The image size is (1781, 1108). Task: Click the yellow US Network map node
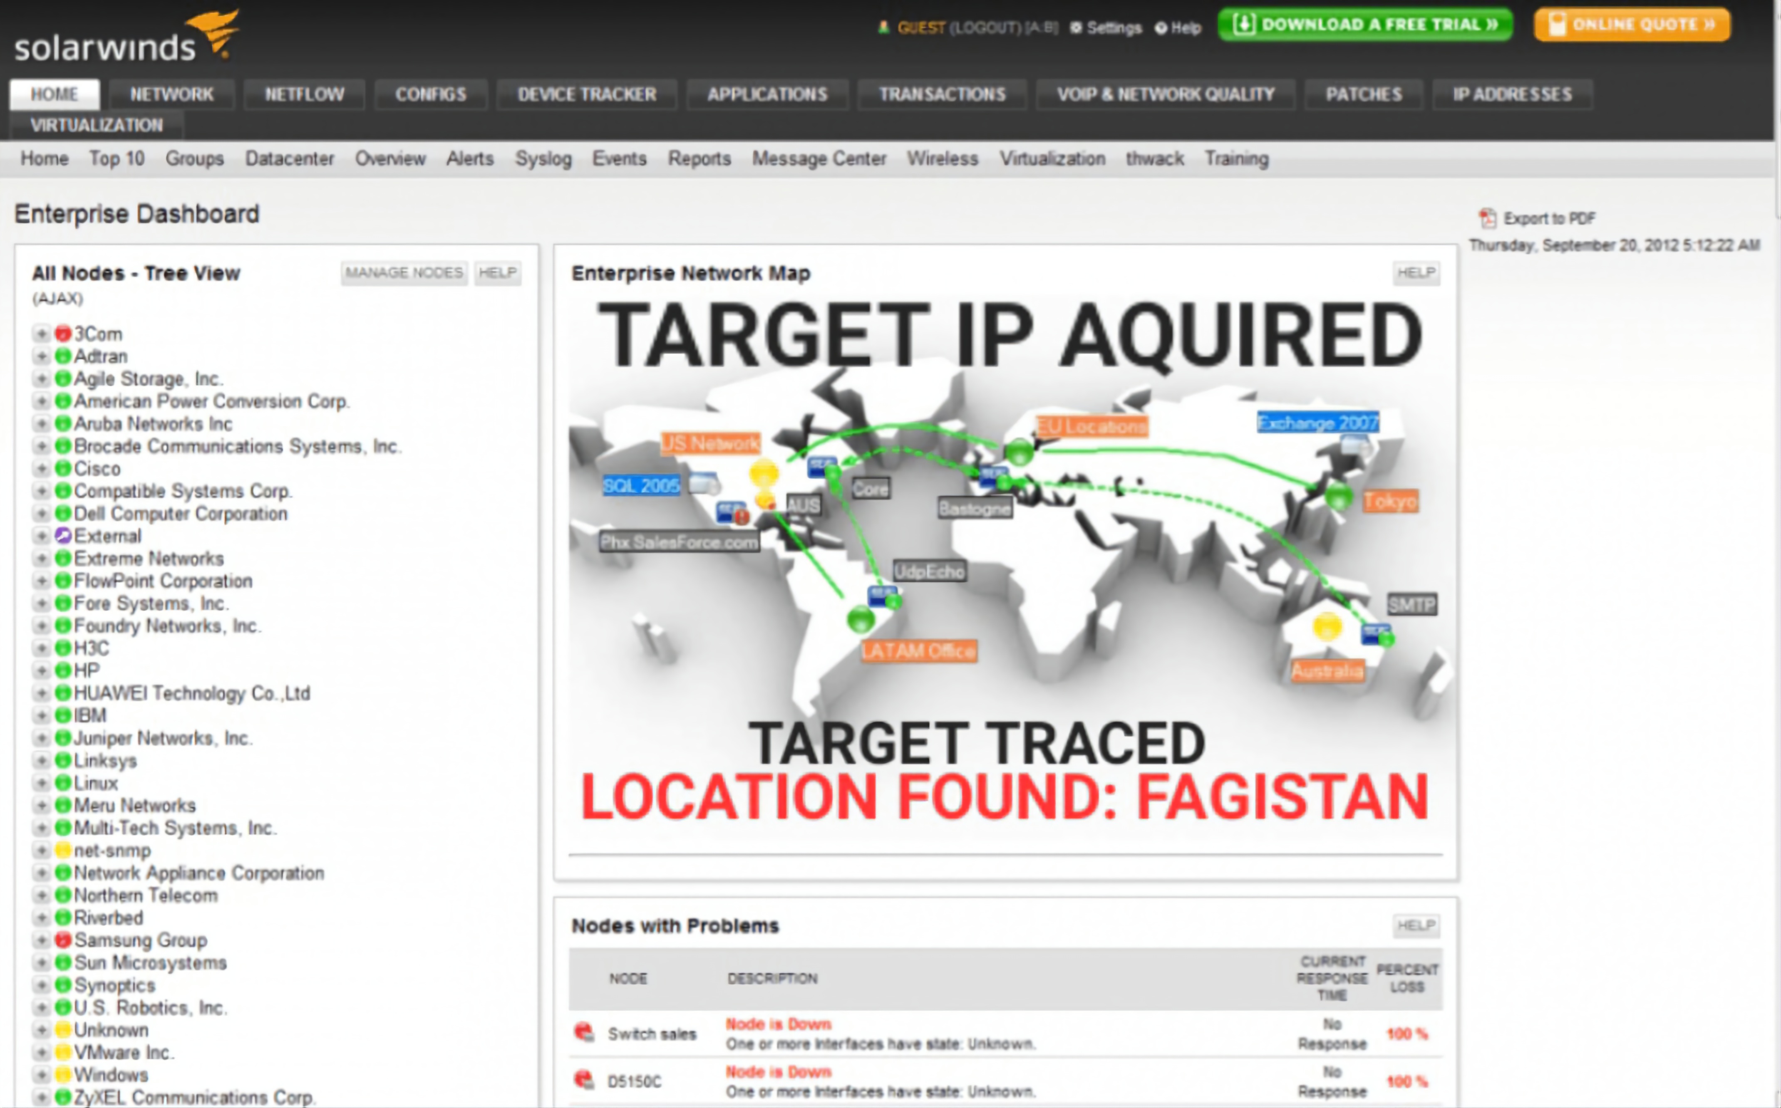point(763,472)
